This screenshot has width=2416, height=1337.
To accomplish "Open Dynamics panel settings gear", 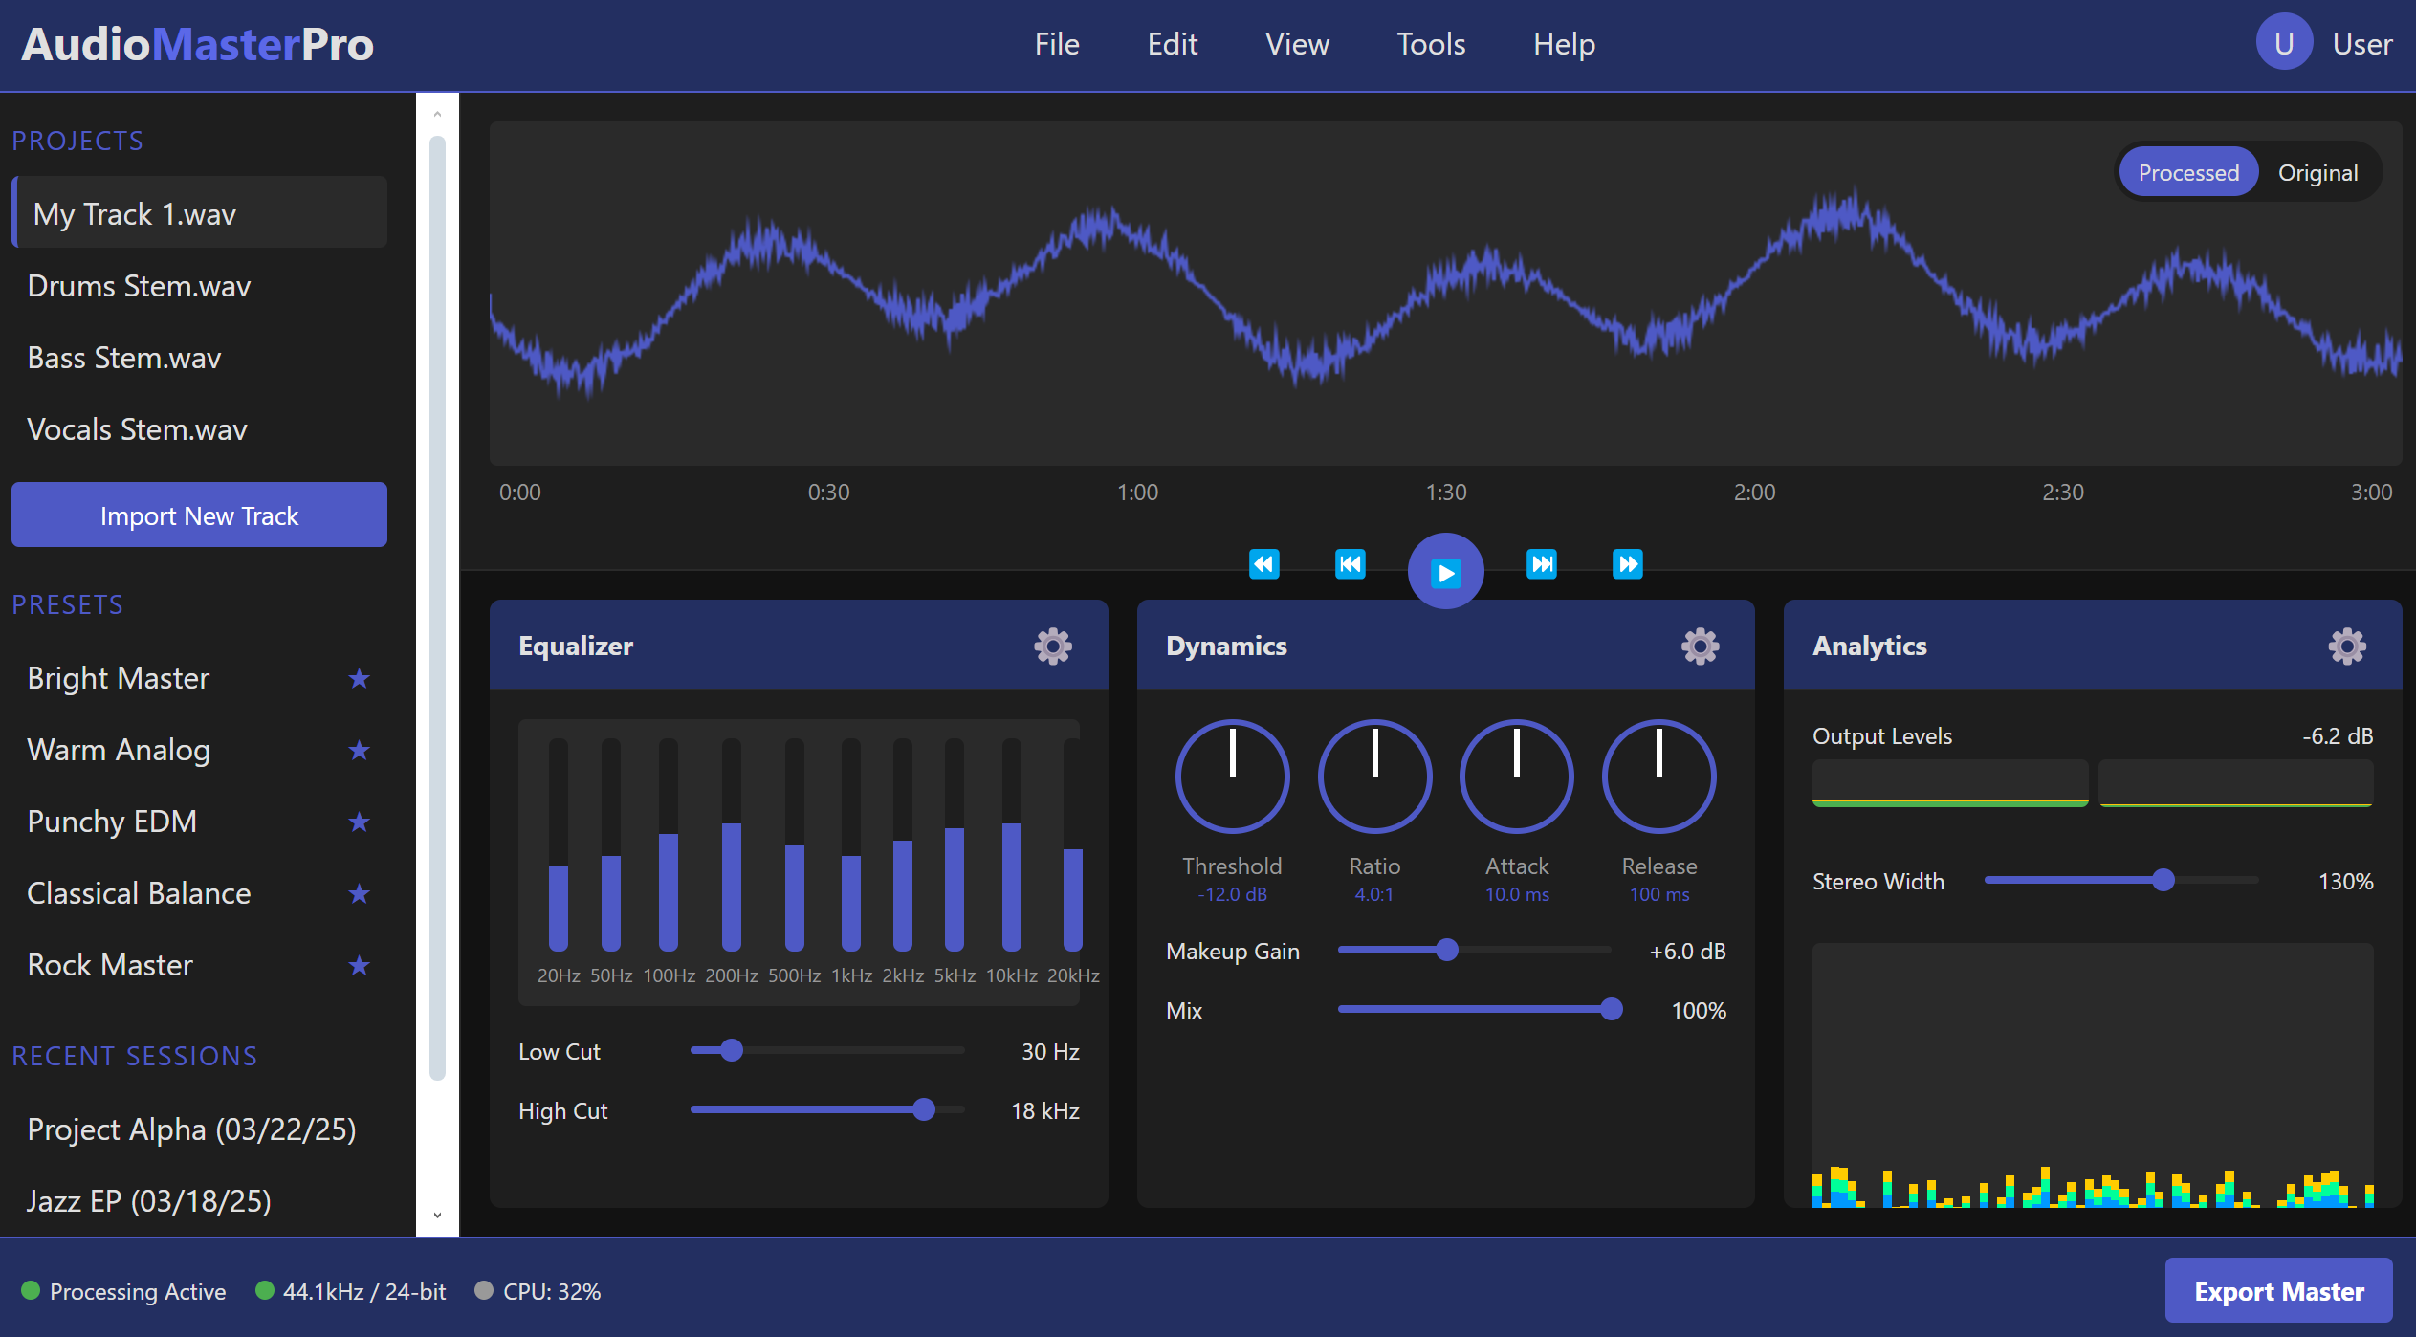I will (1700, 647).
